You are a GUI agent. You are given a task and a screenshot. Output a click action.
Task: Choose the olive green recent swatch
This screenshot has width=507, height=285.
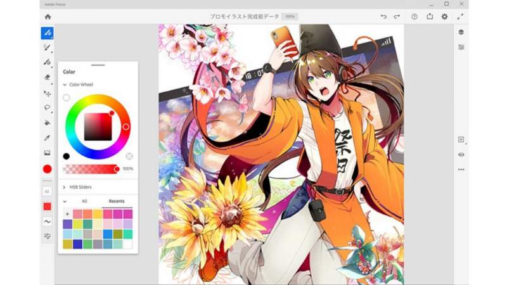118,234
